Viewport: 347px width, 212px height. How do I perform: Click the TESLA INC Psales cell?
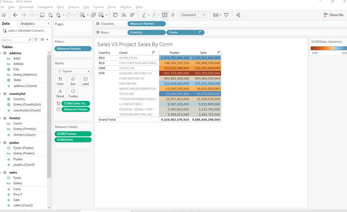(x=175, y=94)
